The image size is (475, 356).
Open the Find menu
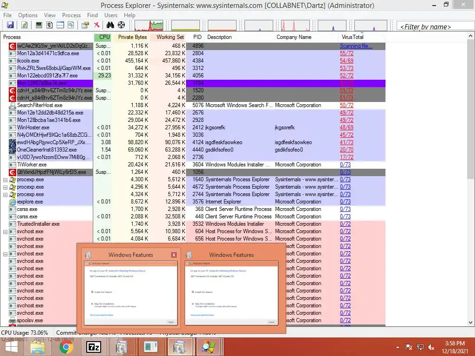(x=92, y=15)
